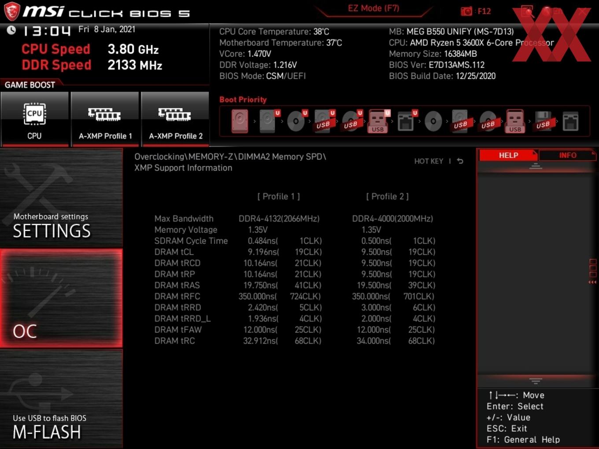The width and height of the screenshot is (599, 449).
Task: Select the legacy USB key boot icon without badge
Action: click(x=515, y=121)
